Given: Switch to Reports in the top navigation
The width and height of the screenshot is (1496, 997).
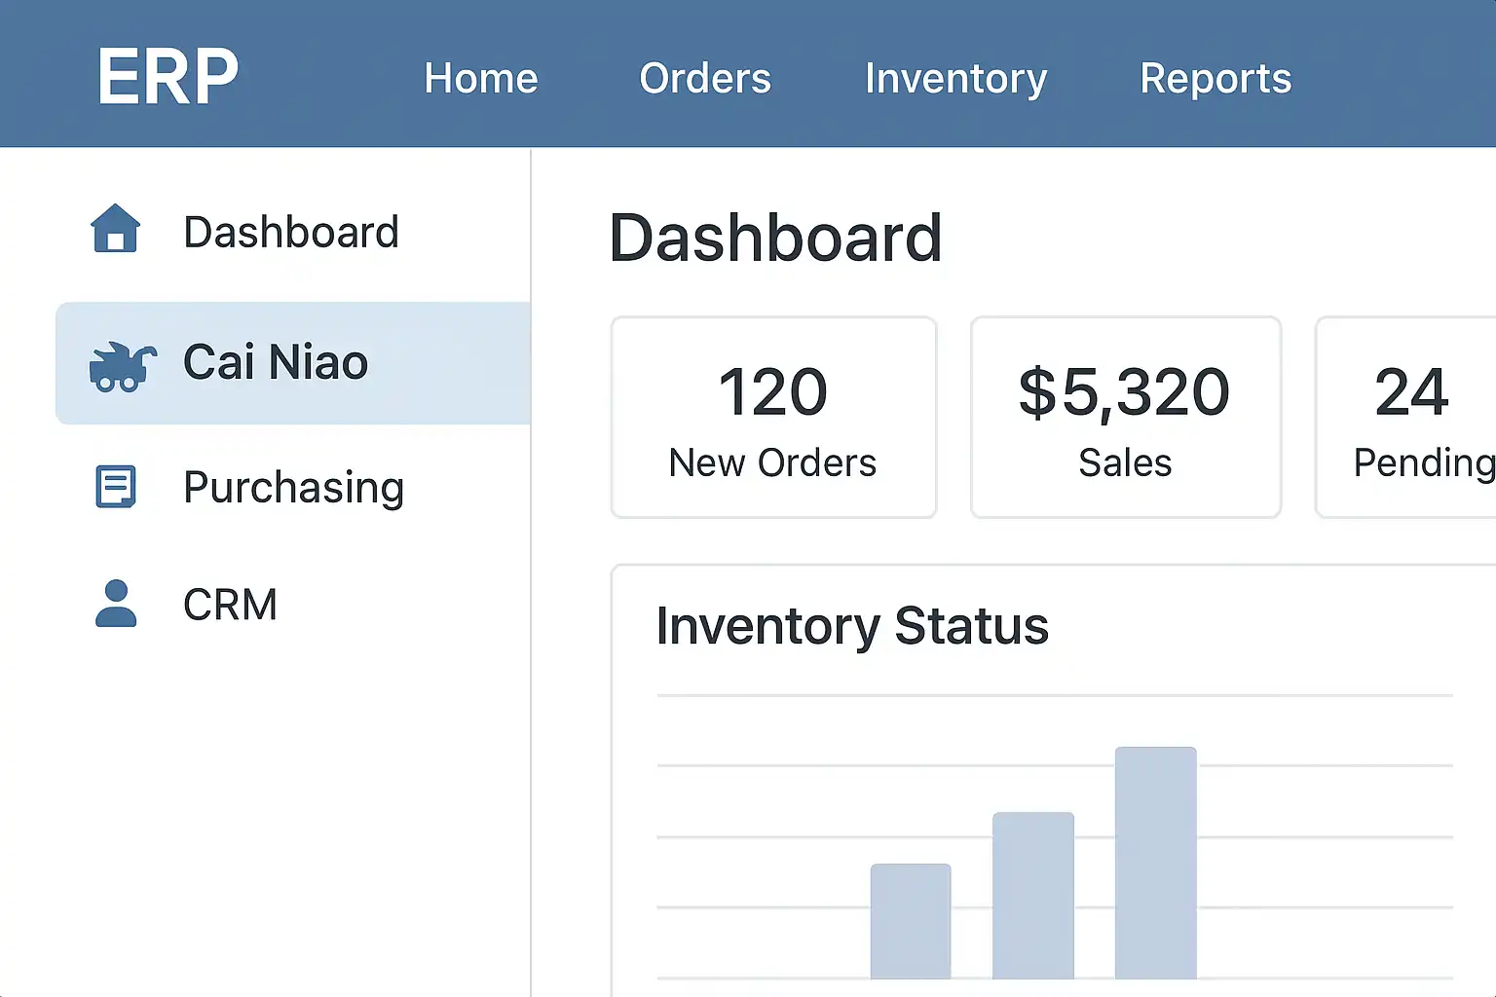Looking at the screenshot, I should 1215,78.
